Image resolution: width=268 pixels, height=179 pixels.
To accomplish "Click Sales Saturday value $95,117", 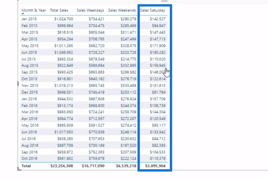I will point(158,125).
